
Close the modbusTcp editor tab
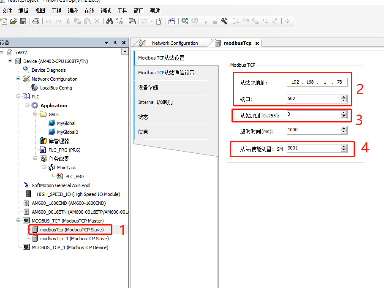point(257,43)
